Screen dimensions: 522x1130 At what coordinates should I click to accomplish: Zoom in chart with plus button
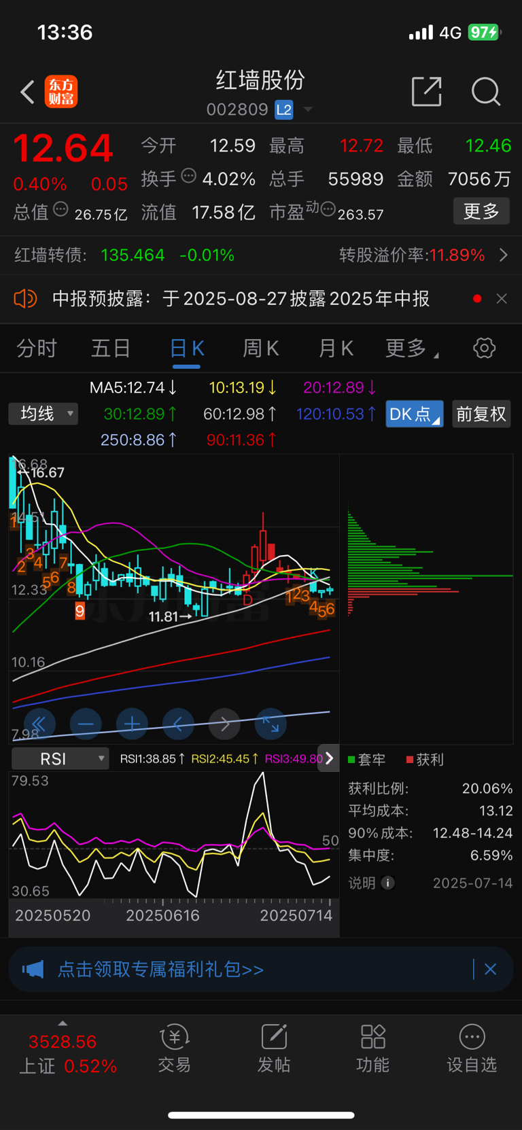click(132, 724)
